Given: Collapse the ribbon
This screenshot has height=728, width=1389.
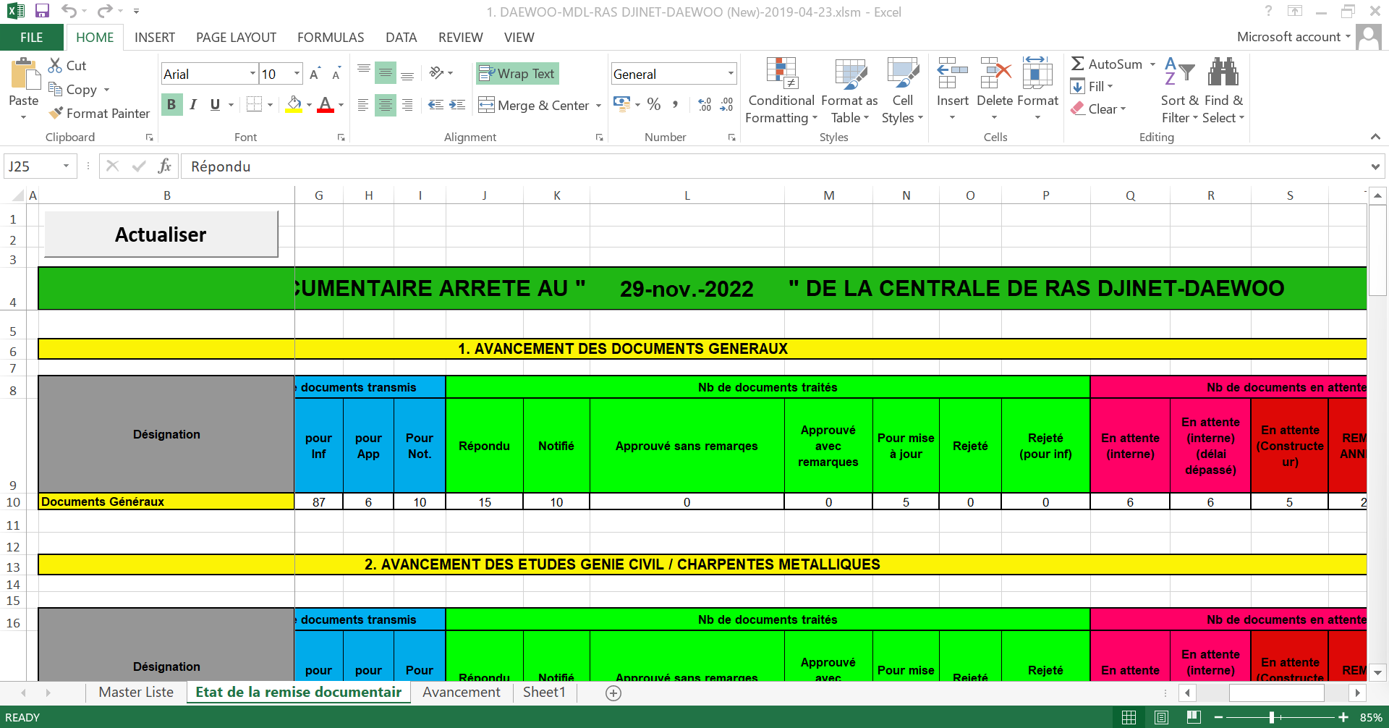Looking at the screenshot, I should [1375, 137].
